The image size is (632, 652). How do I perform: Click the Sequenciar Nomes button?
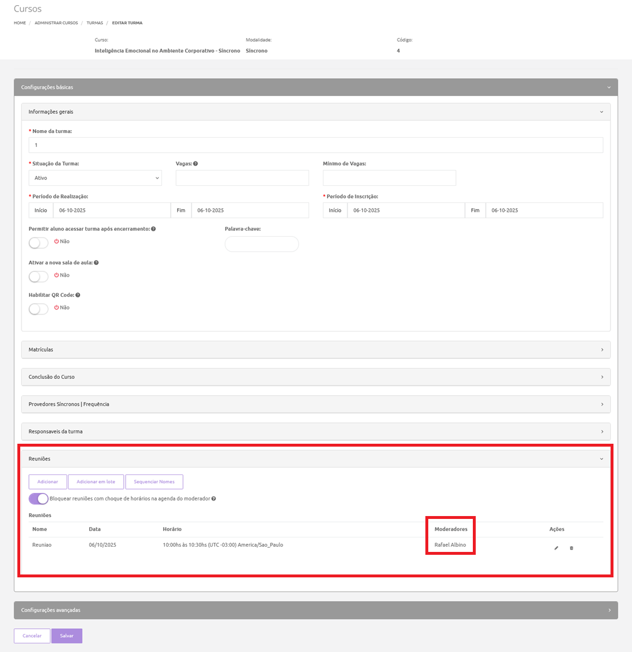point(154,482)
